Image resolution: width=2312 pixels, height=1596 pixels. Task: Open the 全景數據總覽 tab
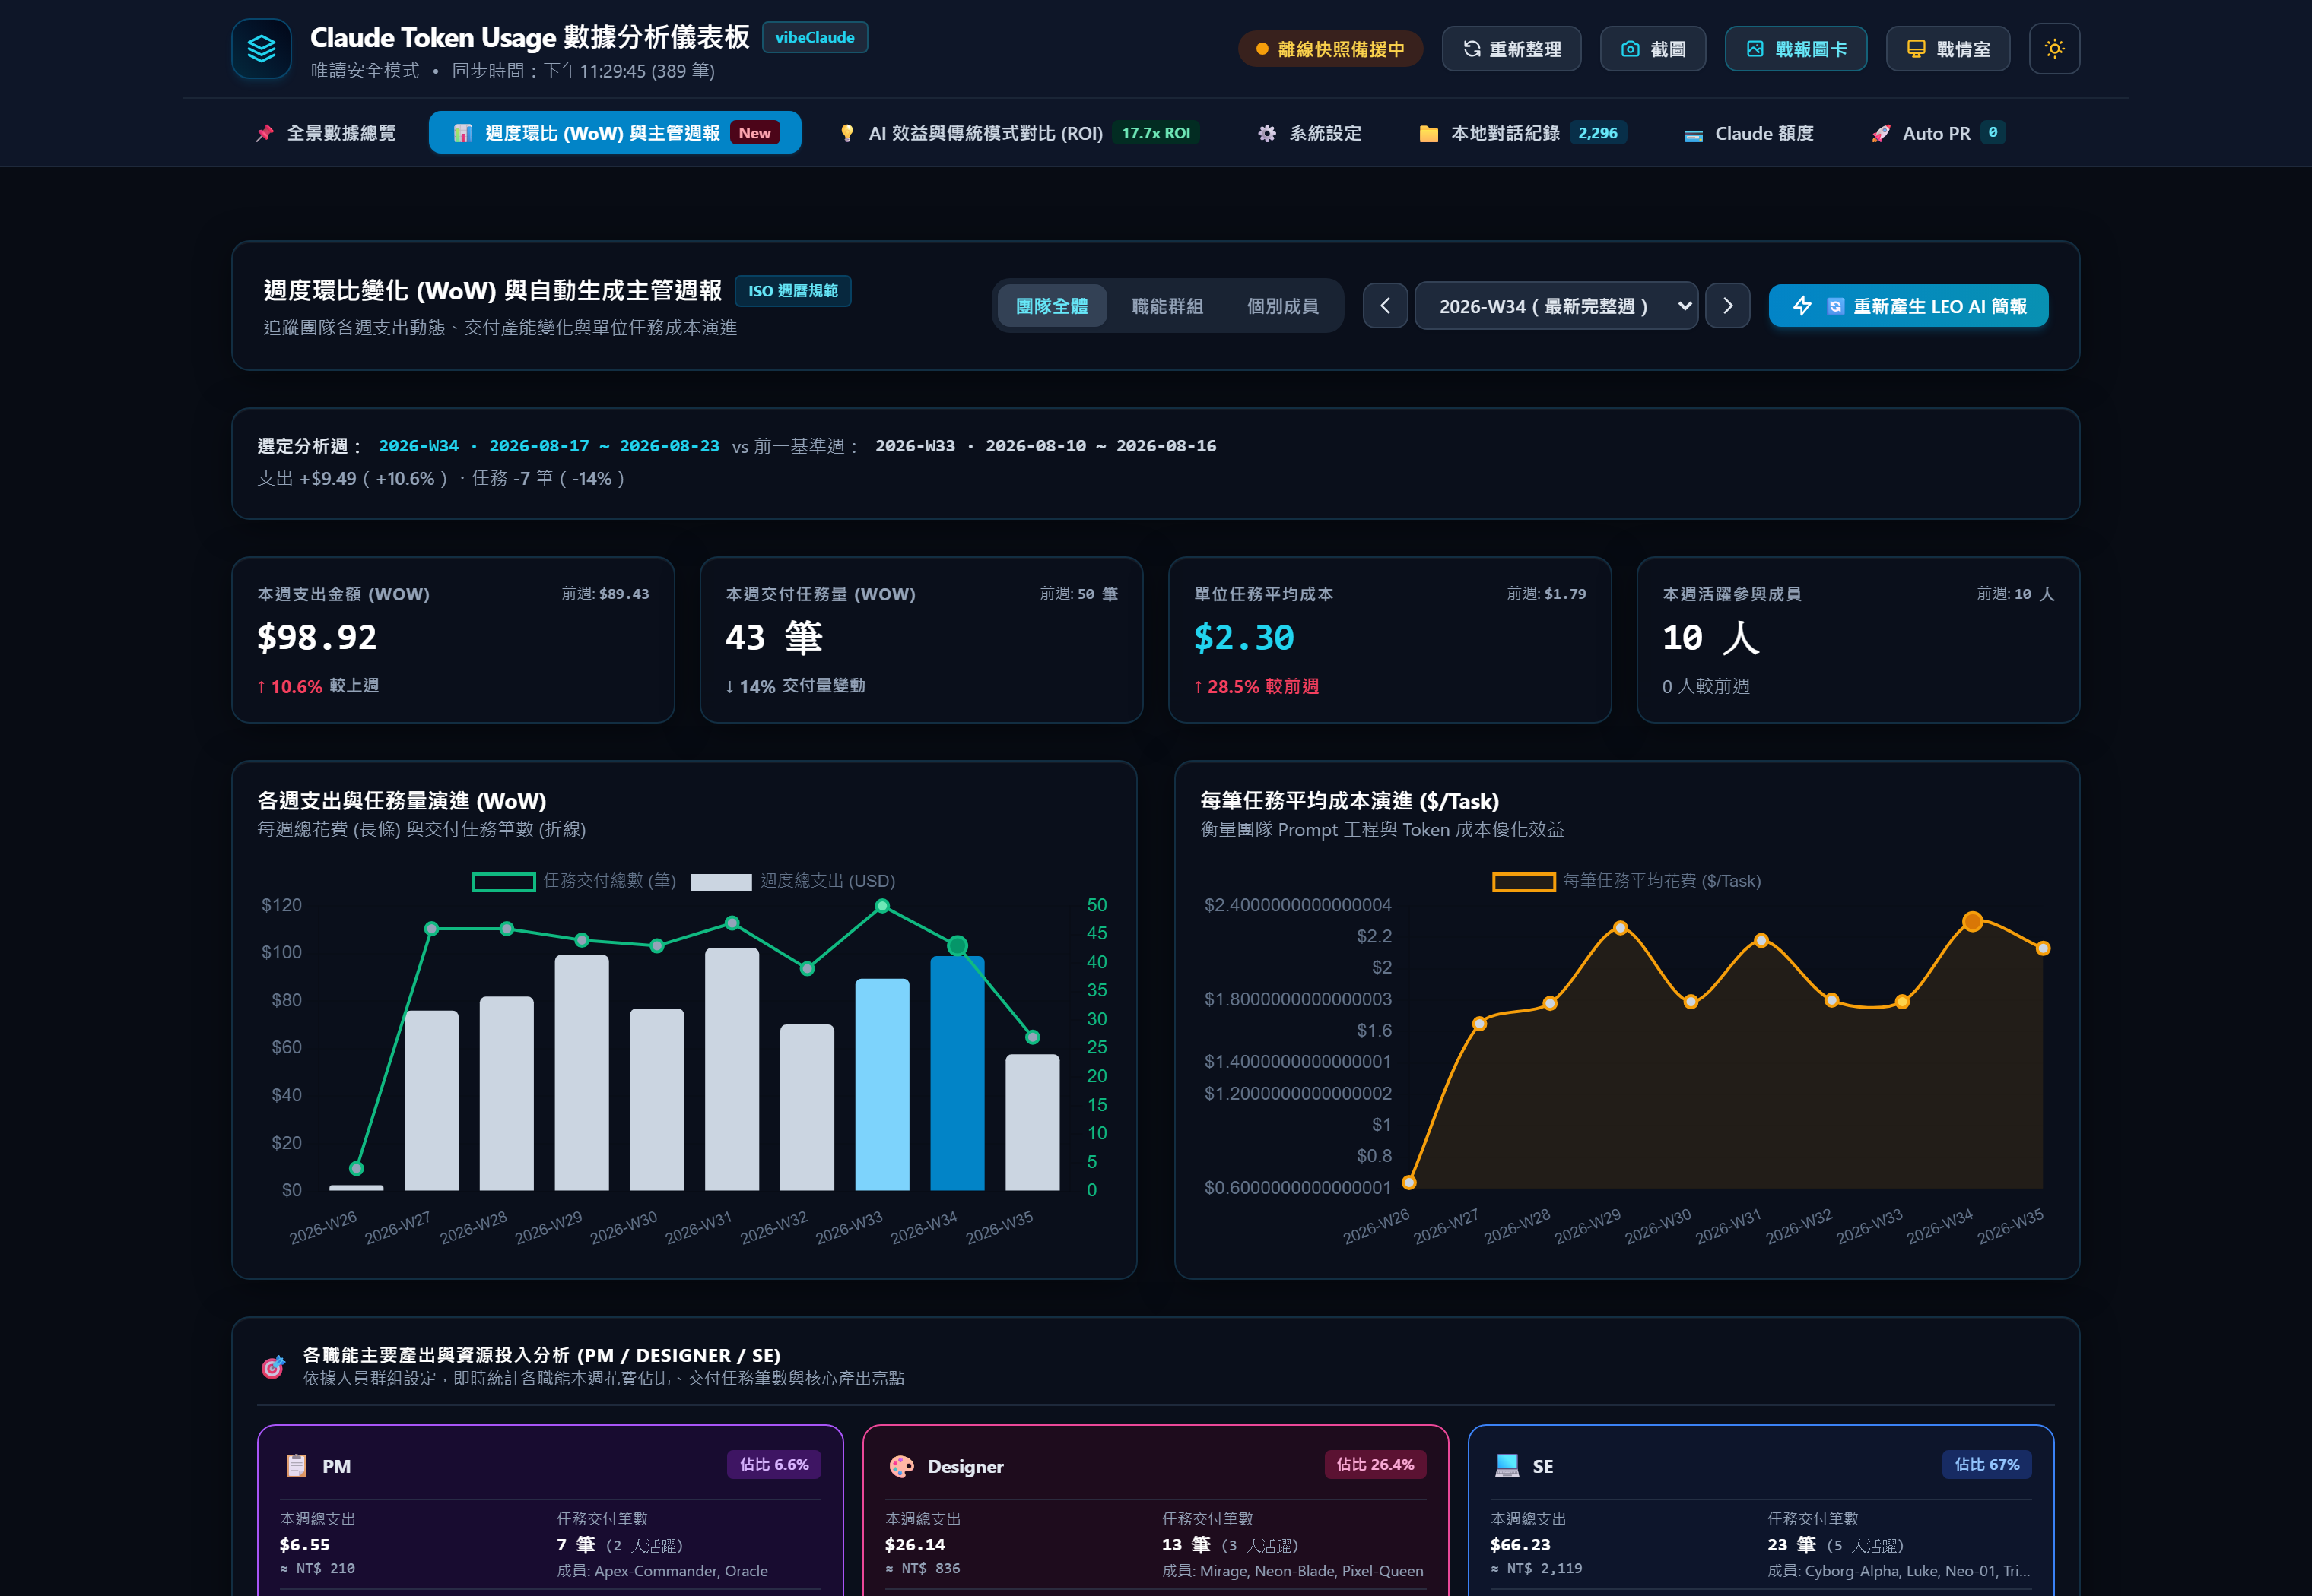click(326, 133)
